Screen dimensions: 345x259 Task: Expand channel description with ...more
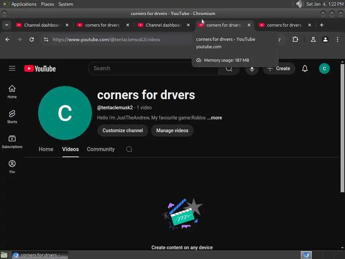(215, 118)
